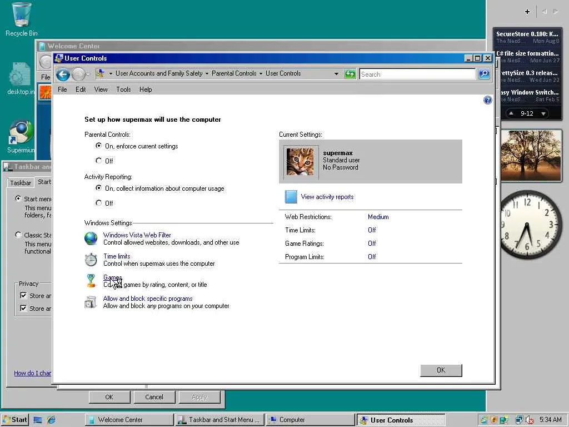Click OK in Taskbar properties dialog

tap(109, 397)
